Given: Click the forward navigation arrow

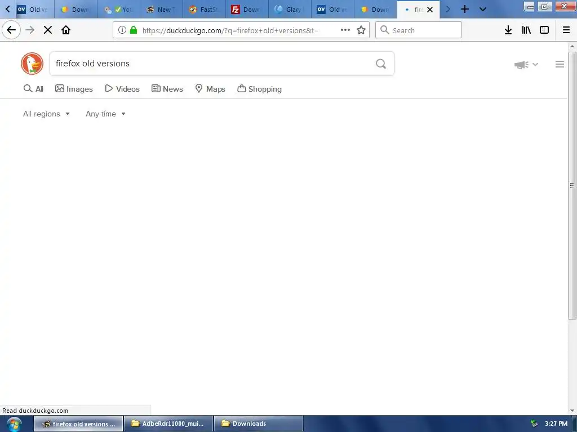Looking at the screenshot, I should pyautogui.click(x=30, y=30).
